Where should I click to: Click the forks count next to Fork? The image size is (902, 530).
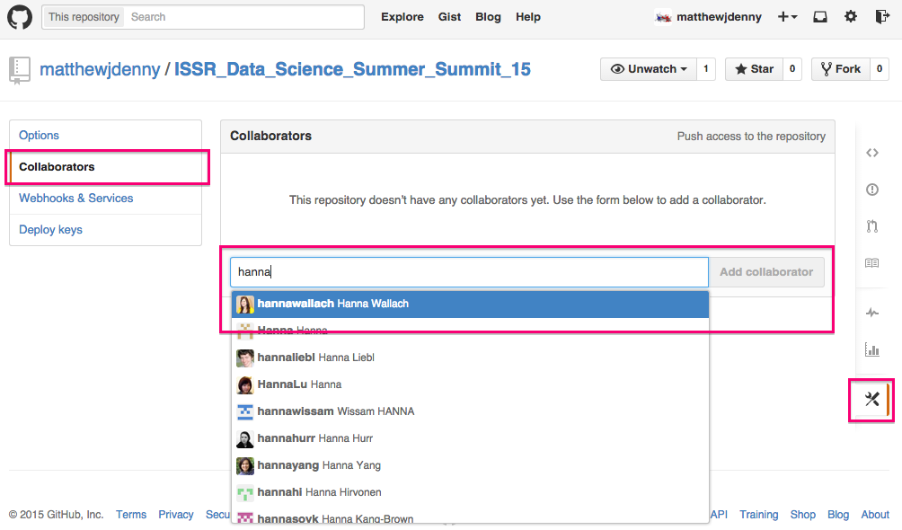pyautogui.click(x=879, y=69)
